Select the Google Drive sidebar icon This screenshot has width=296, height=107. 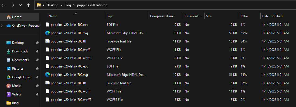(x=8, y=77)
